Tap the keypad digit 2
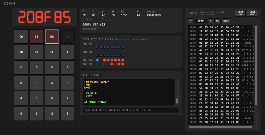265x135 pixels. (x=52, y=114)
